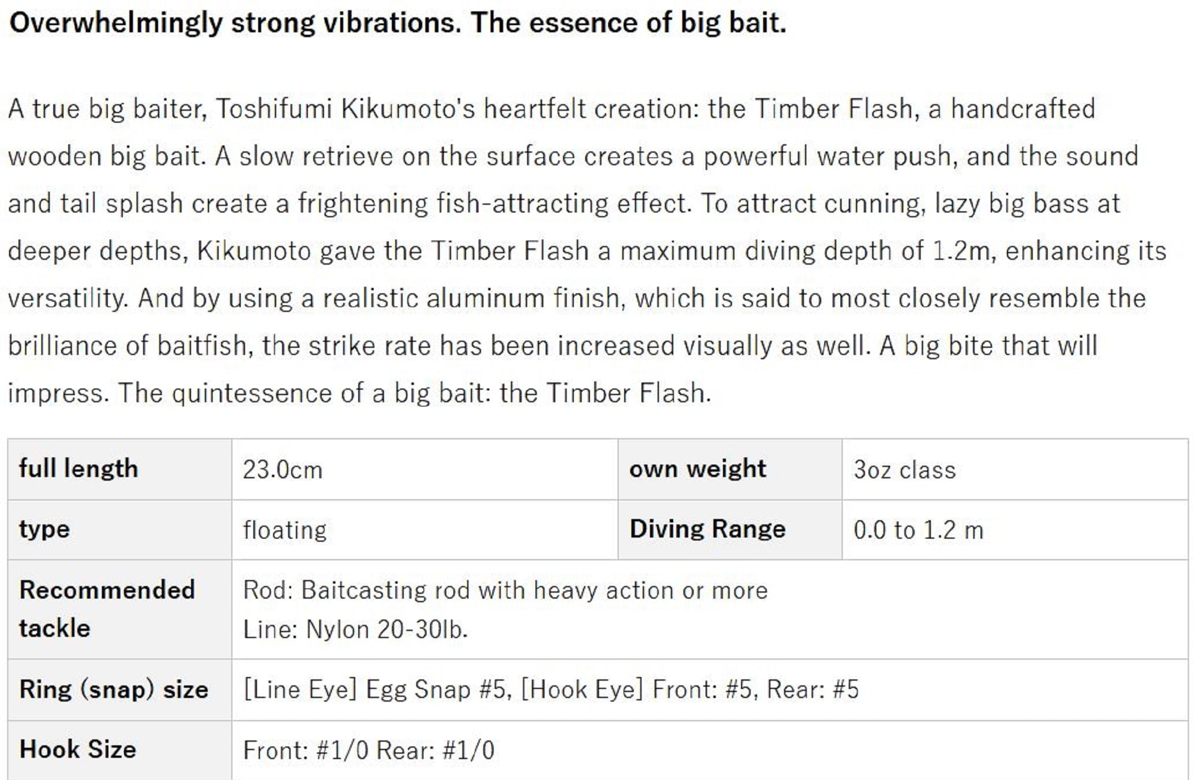Click the 'full length' table header cell
1198x780 pixels.
[x=78, y=469]
